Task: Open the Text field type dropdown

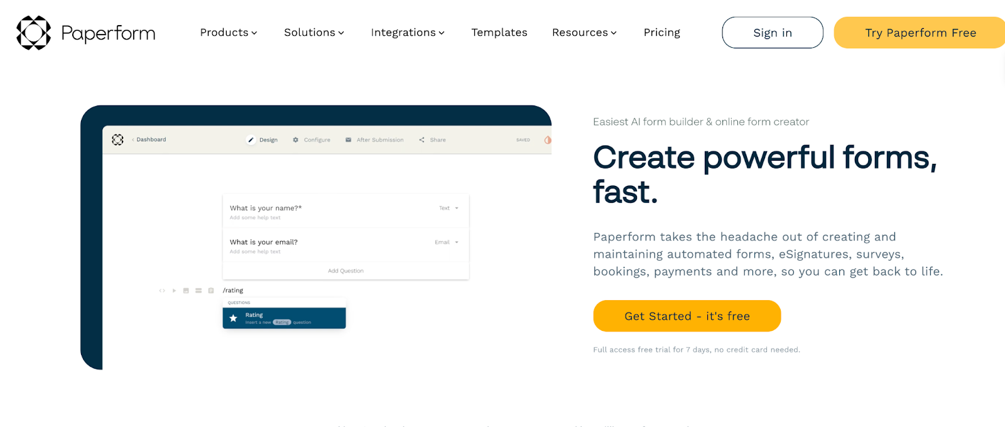Action: (x=449, y=208)
